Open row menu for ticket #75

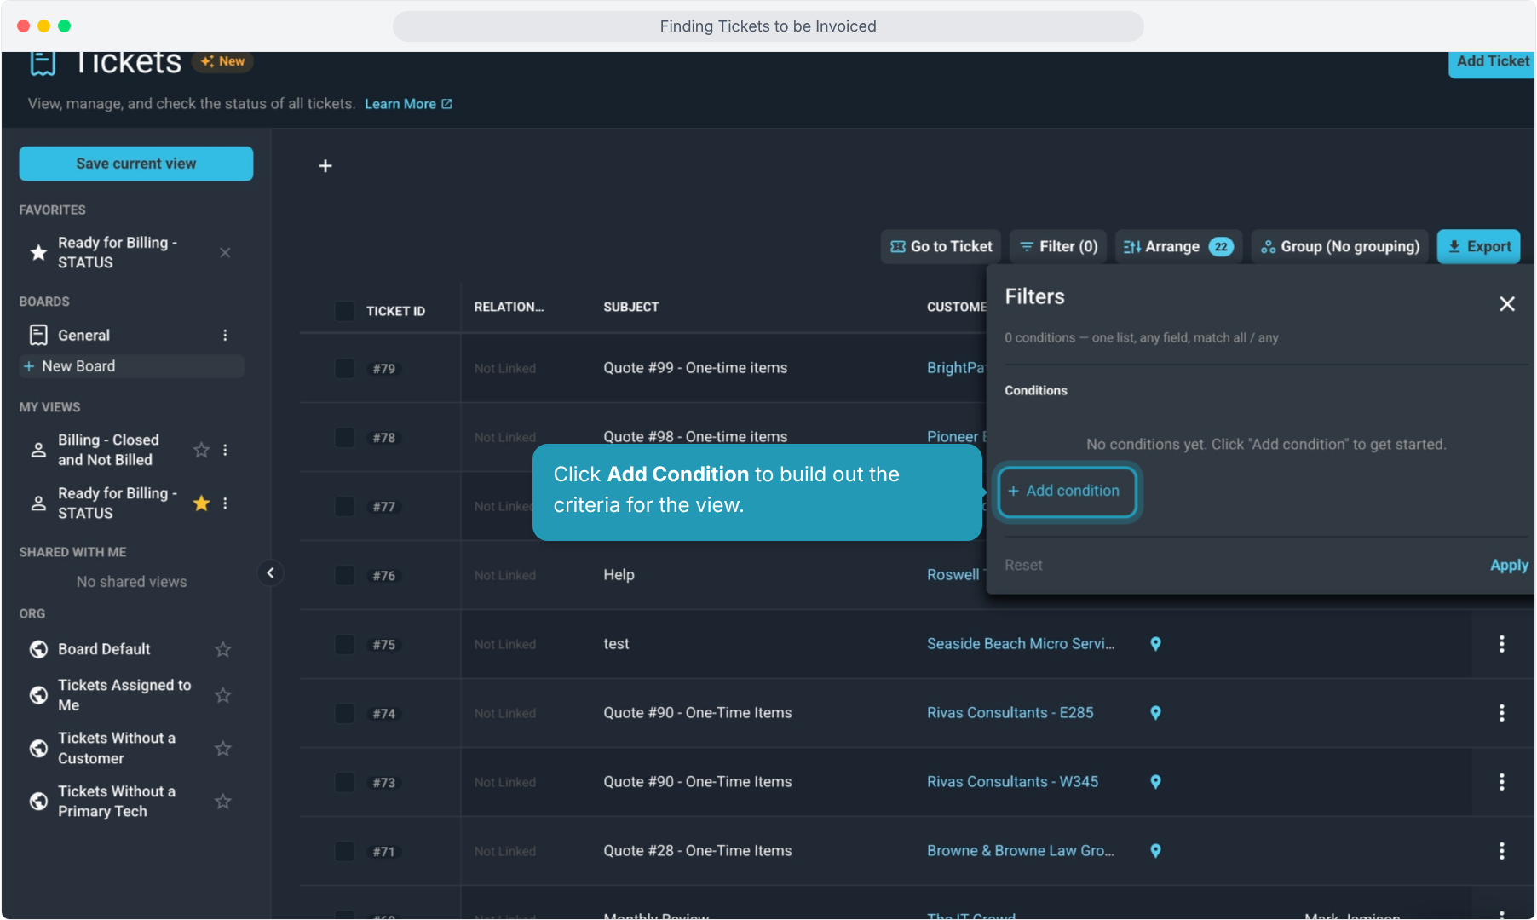tap(1501, 644)
